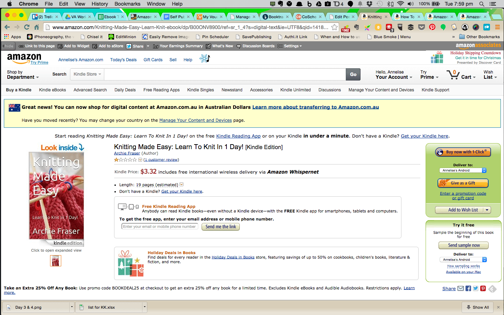Open the Day 3 & 4.png download menu
This screenshot has width=504, height=315.
[x=72, y=307]
